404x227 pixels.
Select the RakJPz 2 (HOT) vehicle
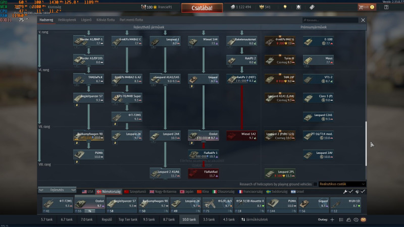click(x=242, y=79)
